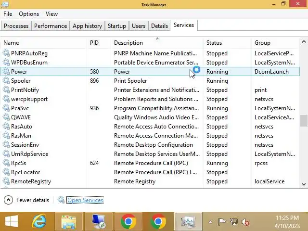Sort by the Status column header
Viewport: 308px width, 231px height.
227,43
